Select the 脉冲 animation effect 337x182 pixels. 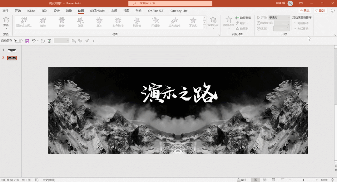99,22
